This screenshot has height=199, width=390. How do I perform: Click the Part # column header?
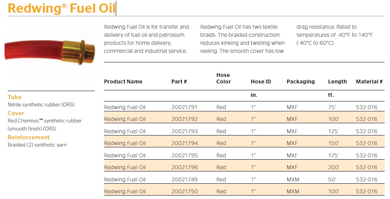(x=179, y=82)
